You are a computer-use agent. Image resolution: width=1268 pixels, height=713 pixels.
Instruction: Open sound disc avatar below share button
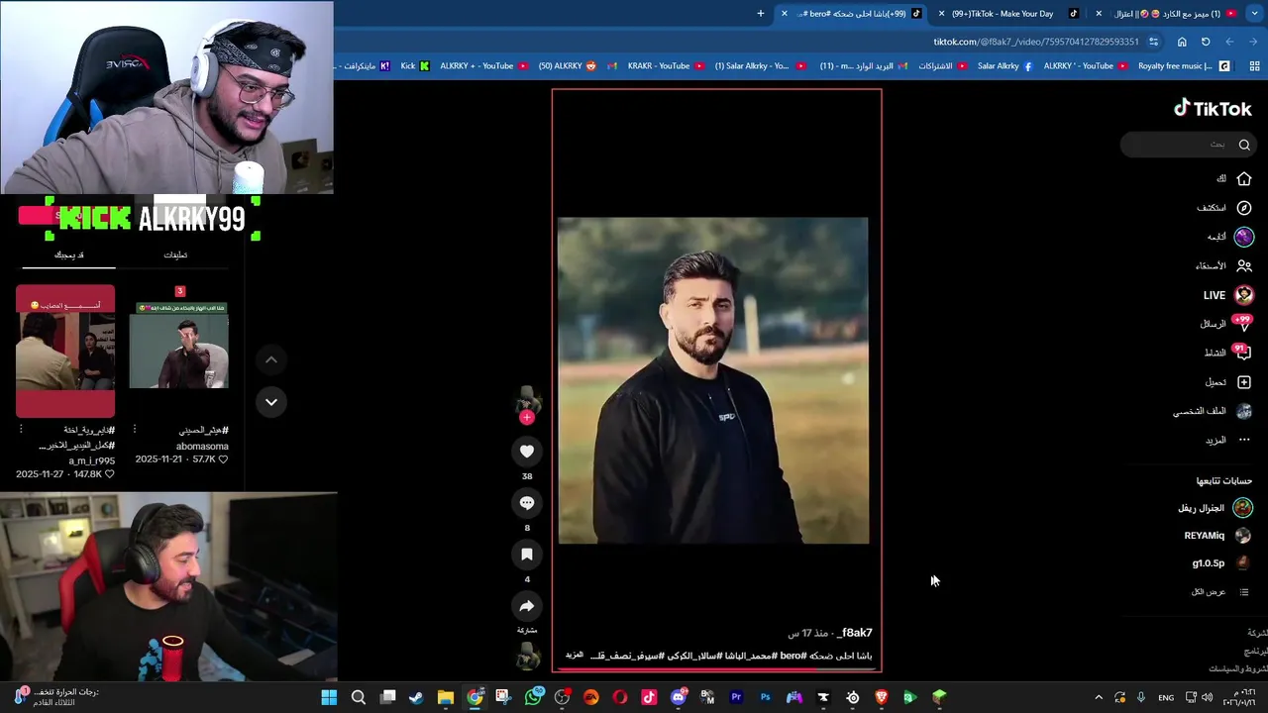click(528, 656)
